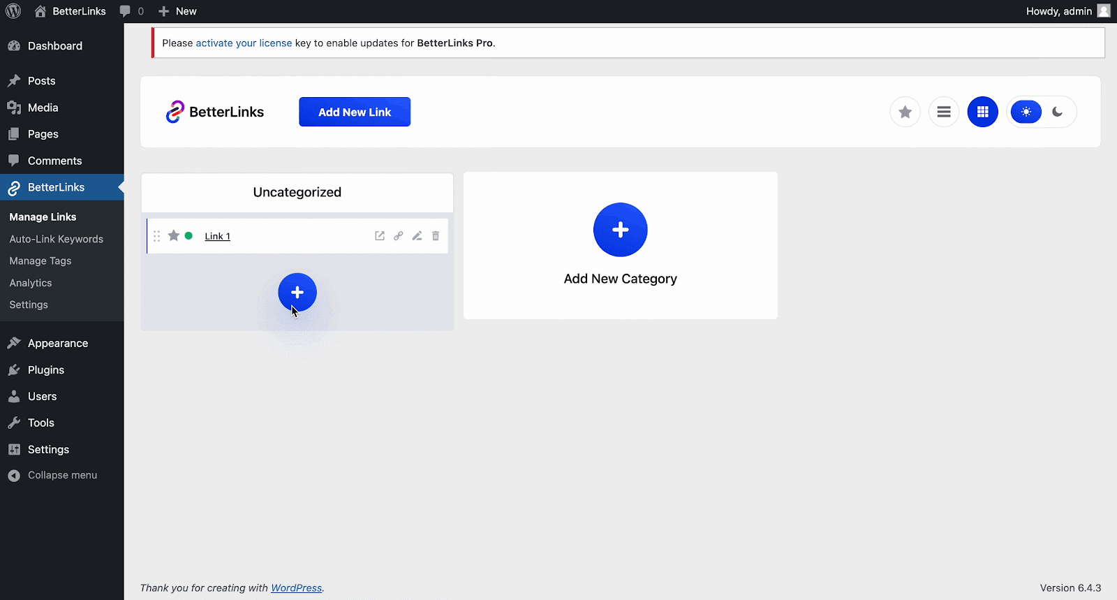Select BetterLinks in the sidebar
Screen dimensions: 1117x600
coord(62,187)
